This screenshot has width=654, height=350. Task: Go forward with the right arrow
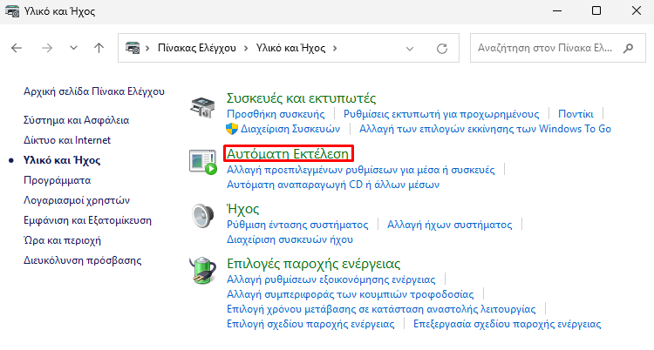point(47,49)
